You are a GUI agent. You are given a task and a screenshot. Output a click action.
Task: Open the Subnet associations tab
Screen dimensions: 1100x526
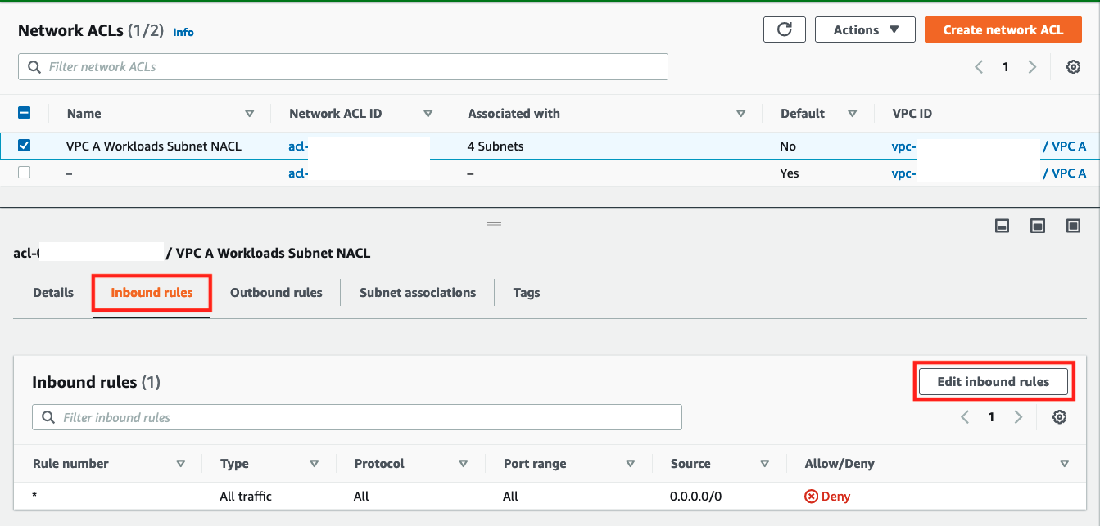[x=417, y=292]
